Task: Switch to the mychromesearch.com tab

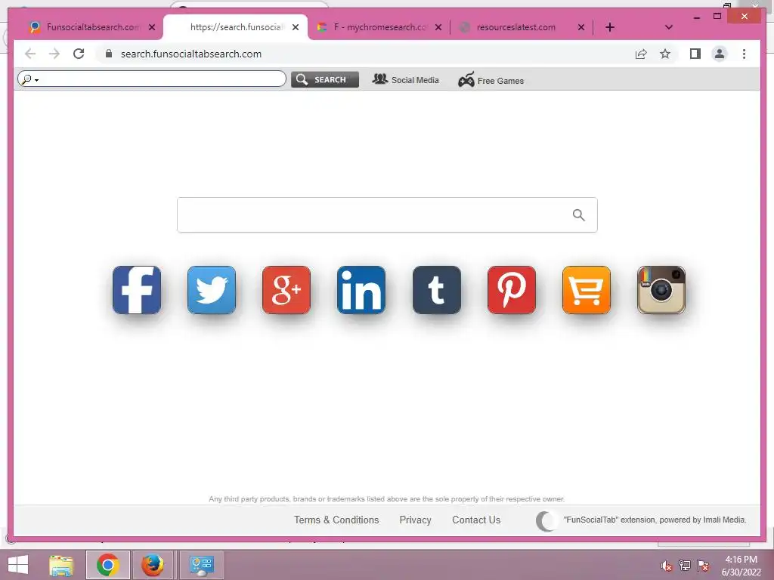Action: [x=379, y=27]
